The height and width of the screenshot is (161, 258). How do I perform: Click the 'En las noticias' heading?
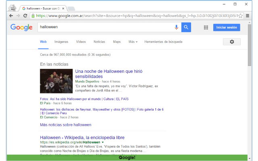pos(54,64)
